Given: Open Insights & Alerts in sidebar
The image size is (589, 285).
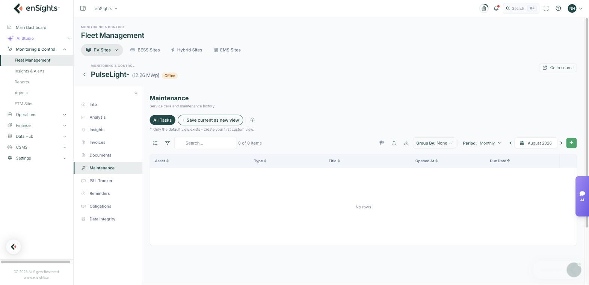Looking at the screenshot, I should (x=29, y=71).
